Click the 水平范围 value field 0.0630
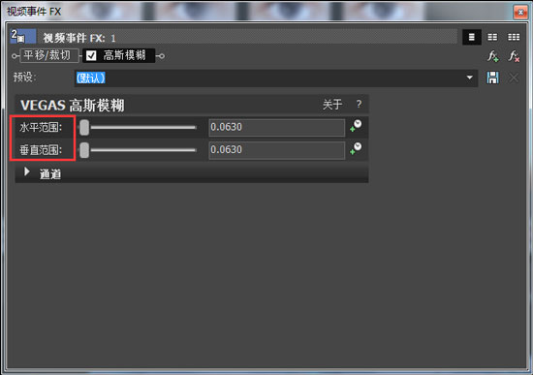The image size is (533, 375). pos(277,127)
